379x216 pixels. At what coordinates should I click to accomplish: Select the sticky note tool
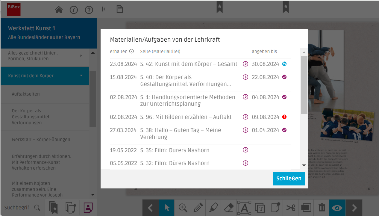click(x=275, y=207)
